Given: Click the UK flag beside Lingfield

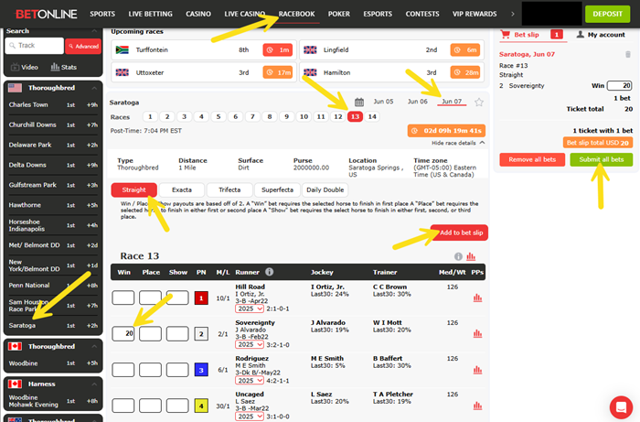Looking at the screenshot, I should [310, 49].
